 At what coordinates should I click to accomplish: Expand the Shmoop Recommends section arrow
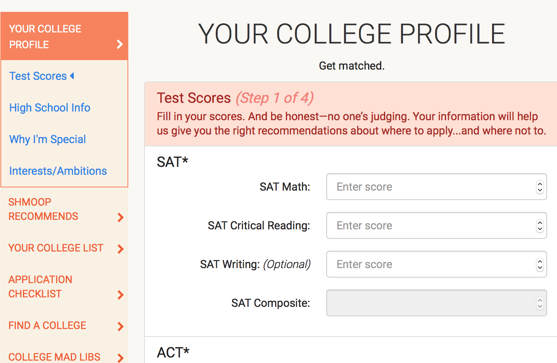121,217
